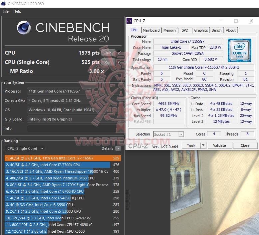Toggle the CPU (Single Core) test checkbox
The height and width of the screenshot is (235, 259).
pos(119,62)
